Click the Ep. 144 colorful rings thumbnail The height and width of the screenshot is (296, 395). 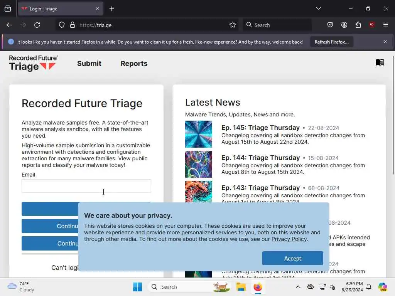[x=199, y=164]
